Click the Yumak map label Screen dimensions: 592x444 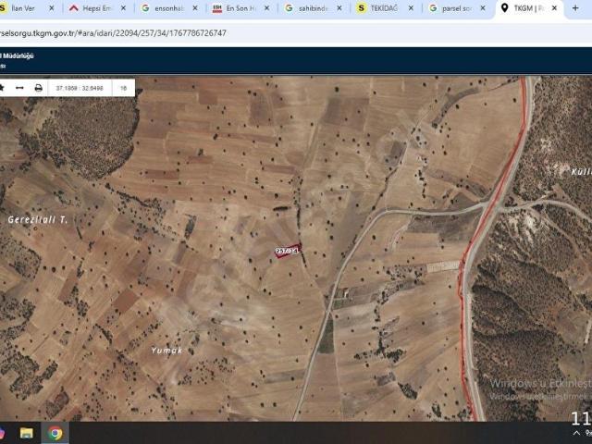click(x=166, y=351)
